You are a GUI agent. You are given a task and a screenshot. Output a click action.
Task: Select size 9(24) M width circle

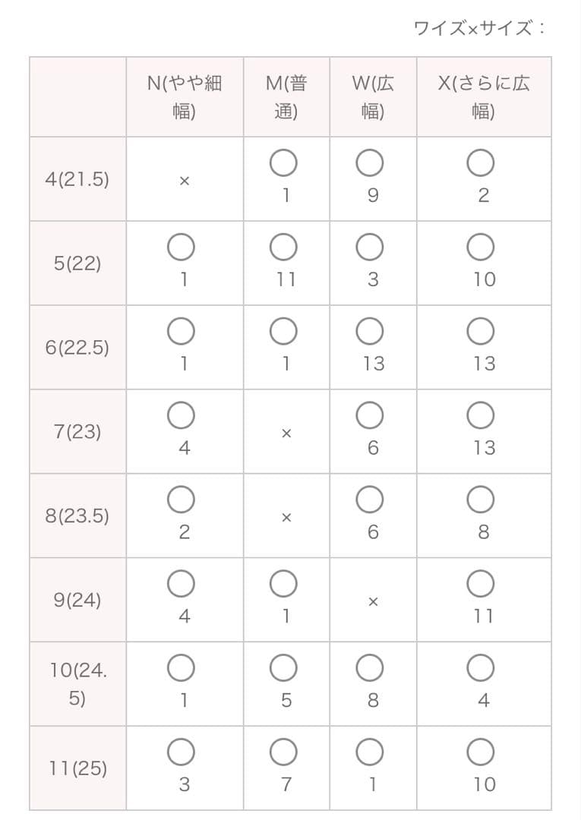pyautogui.click(x=283, y=584)
